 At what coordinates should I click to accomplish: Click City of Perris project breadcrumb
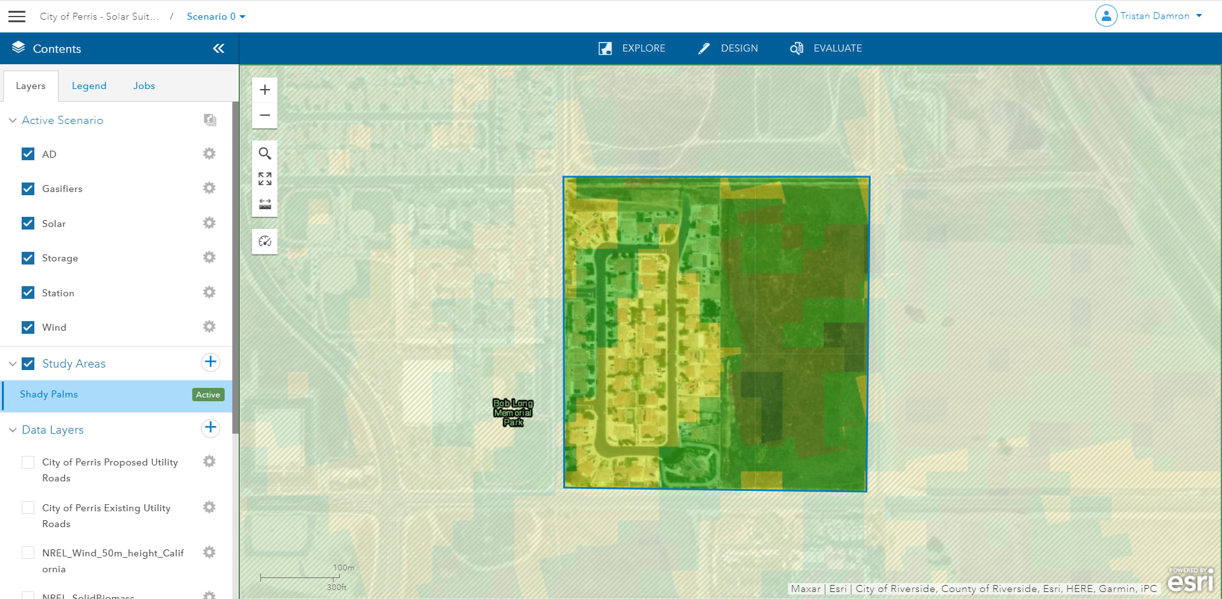pyautogui.click(x=99, y=17)
